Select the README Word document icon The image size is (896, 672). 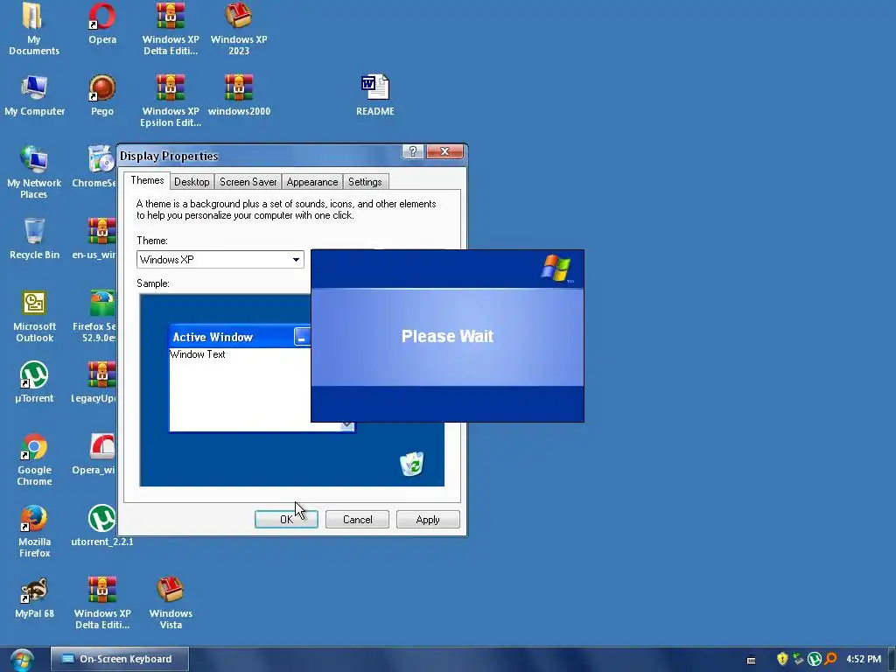pos(374,94)
